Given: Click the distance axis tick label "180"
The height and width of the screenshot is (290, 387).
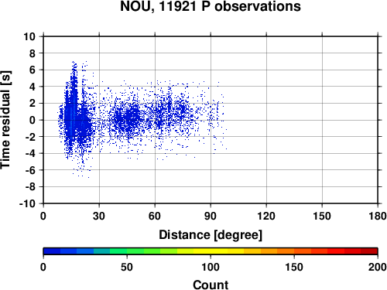Looking at the screenshot, I should pos(378,216).
